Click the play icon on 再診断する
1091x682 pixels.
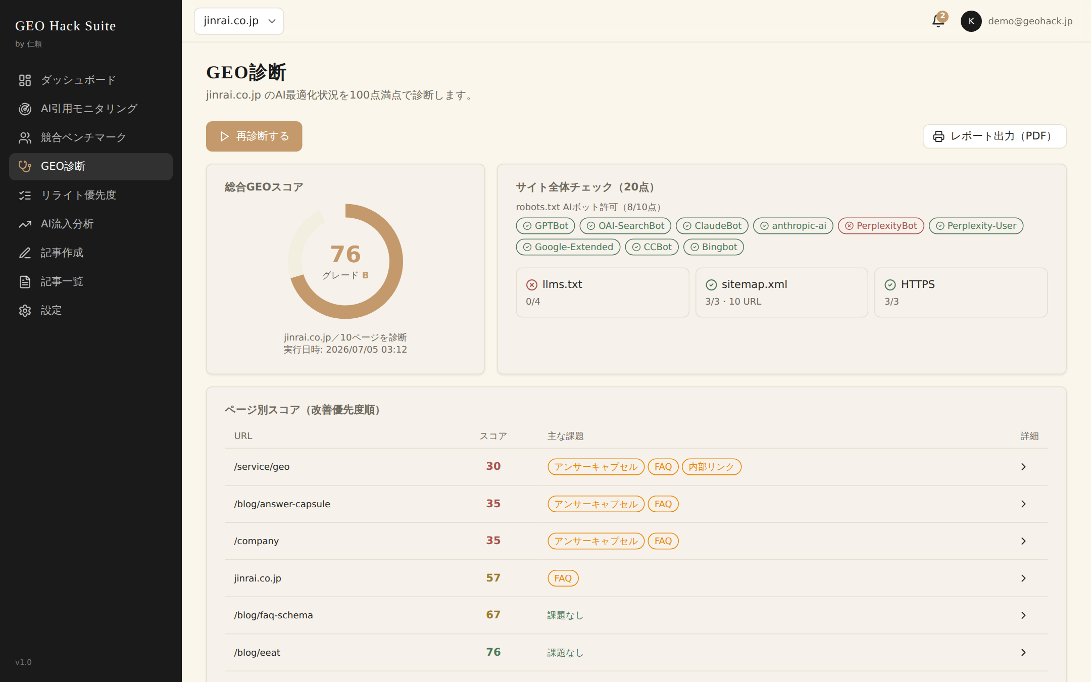[x=224, y=136]
